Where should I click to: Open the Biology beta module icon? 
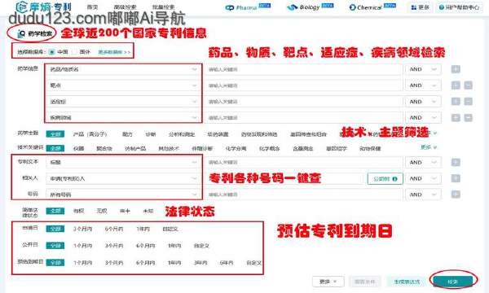[x=292, y=7]
